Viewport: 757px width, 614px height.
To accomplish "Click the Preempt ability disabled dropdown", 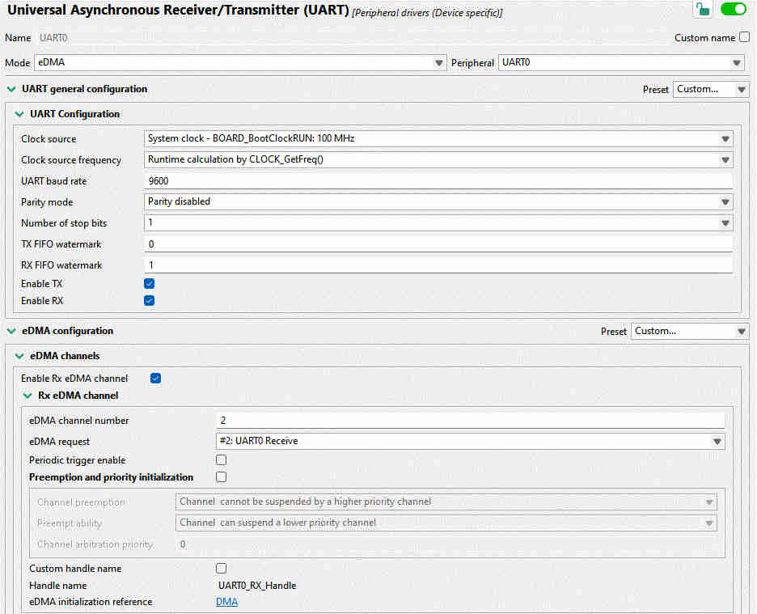I will pyautogui.click(x=446, y=523).
